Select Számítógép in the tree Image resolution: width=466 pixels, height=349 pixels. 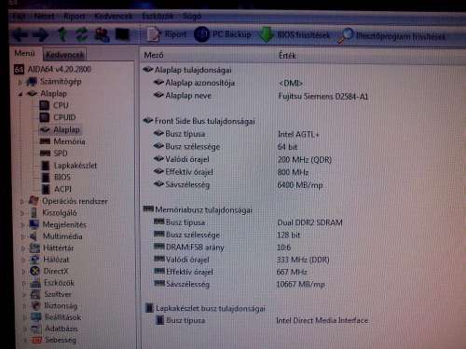tap(61, 81)
